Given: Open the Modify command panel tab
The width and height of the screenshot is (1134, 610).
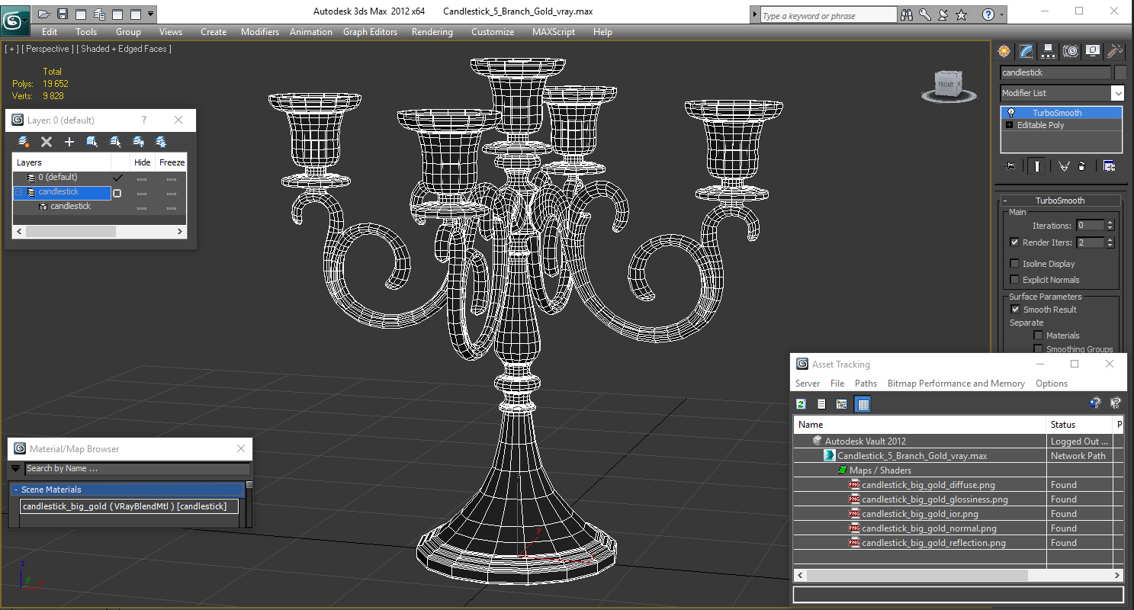Looking at the screenshot, I should [1026, 51].
